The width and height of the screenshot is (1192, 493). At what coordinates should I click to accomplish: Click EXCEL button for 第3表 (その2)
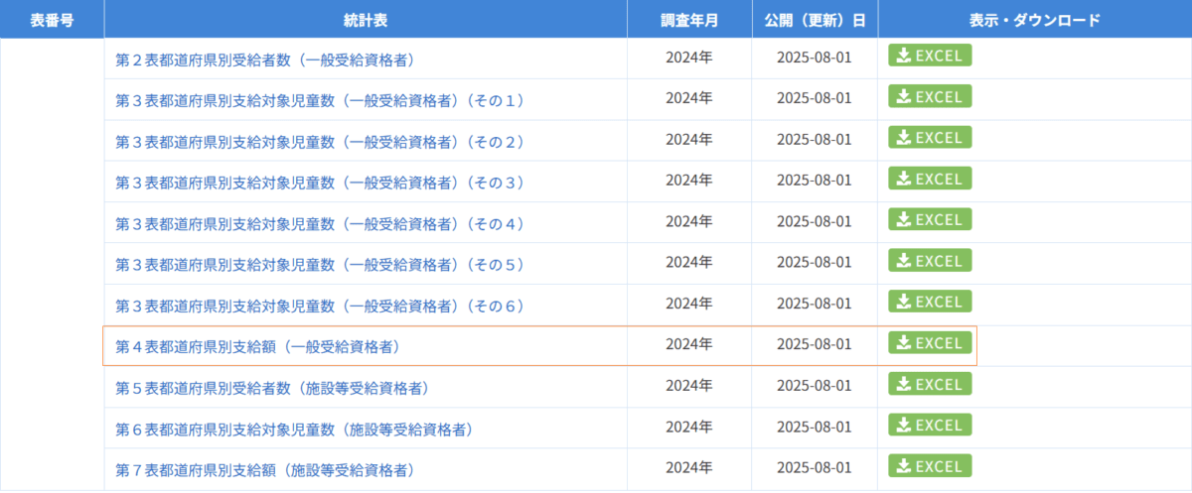coord(929,139)
